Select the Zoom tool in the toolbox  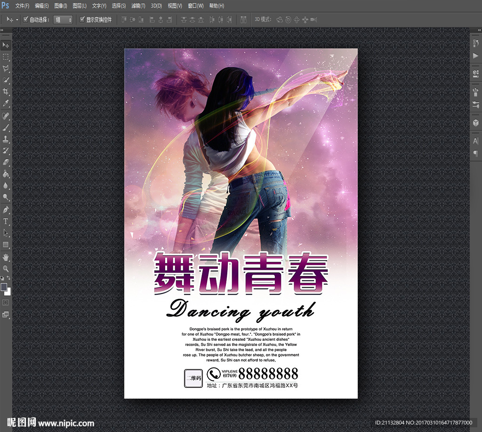click(x=6, y=269)
